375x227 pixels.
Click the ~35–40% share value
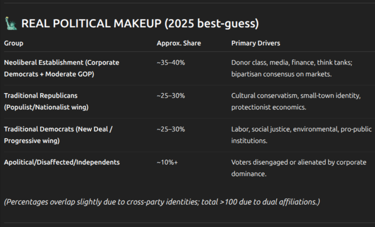[x=171, y=62]
